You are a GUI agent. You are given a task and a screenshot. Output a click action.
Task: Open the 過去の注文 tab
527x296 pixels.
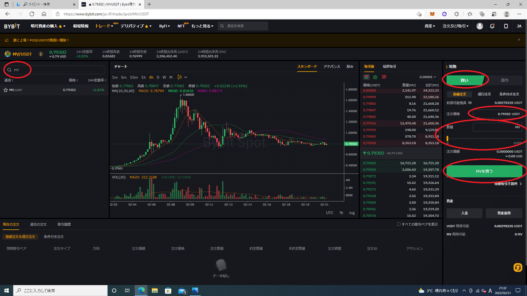pos(38,224)
